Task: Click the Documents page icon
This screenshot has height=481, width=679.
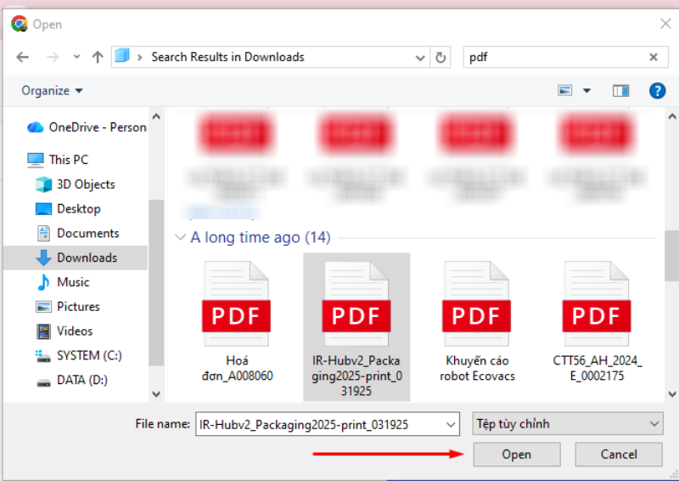Action: (43, 234)
